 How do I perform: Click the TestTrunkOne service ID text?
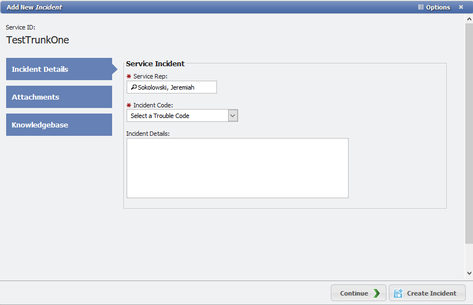[x=37, y=40]
